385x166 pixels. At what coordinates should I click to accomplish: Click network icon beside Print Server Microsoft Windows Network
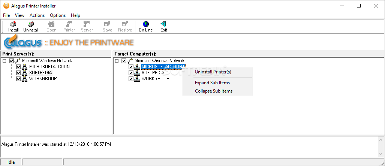(18, 61)
